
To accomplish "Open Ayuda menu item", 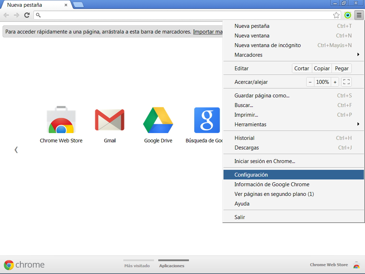I will click(x=294, y=204).
